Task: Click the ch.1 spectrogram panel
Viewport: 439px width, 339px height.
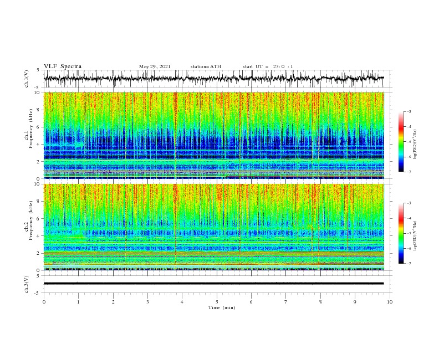Action: coord(213,135)
